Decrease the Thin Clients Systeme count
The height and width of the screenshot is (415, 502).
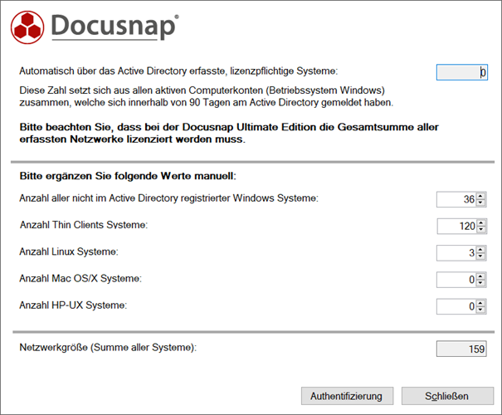tap(481, 230)
